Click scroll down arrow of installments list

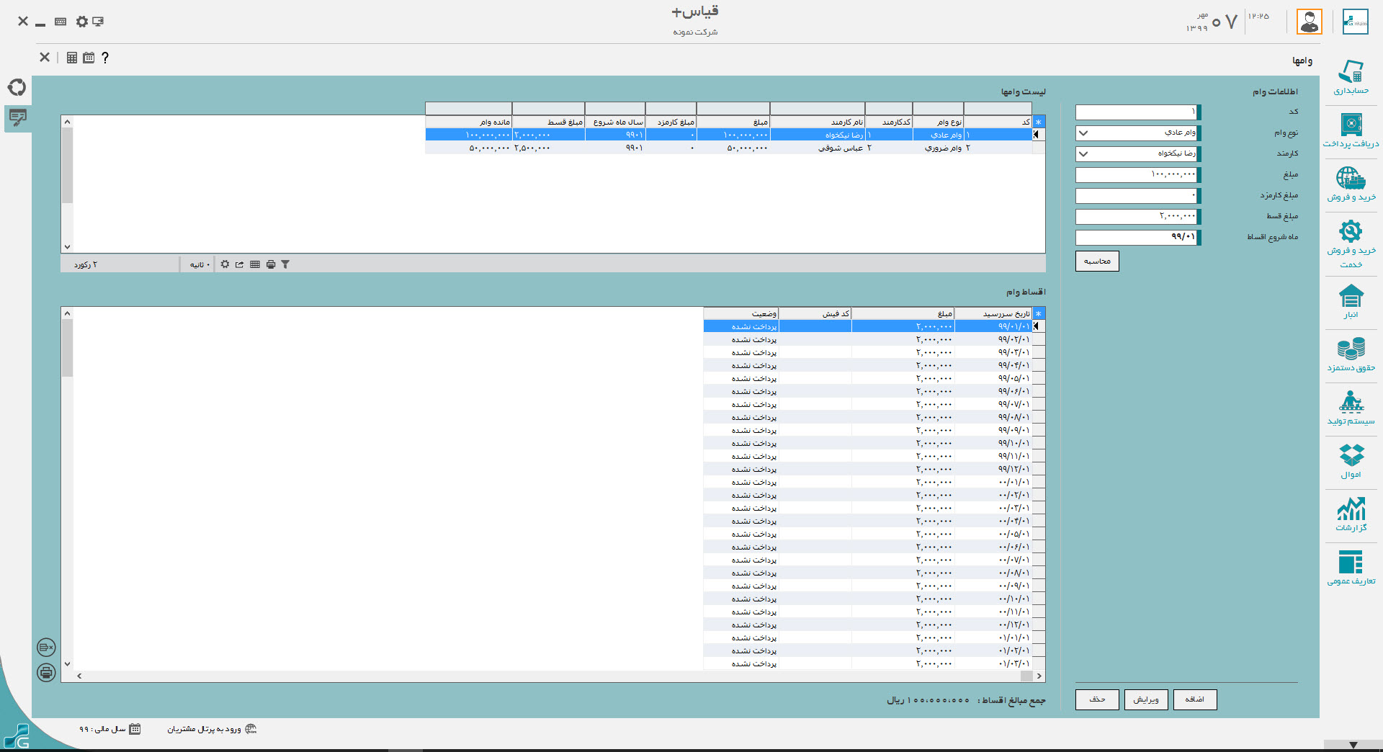67,664
